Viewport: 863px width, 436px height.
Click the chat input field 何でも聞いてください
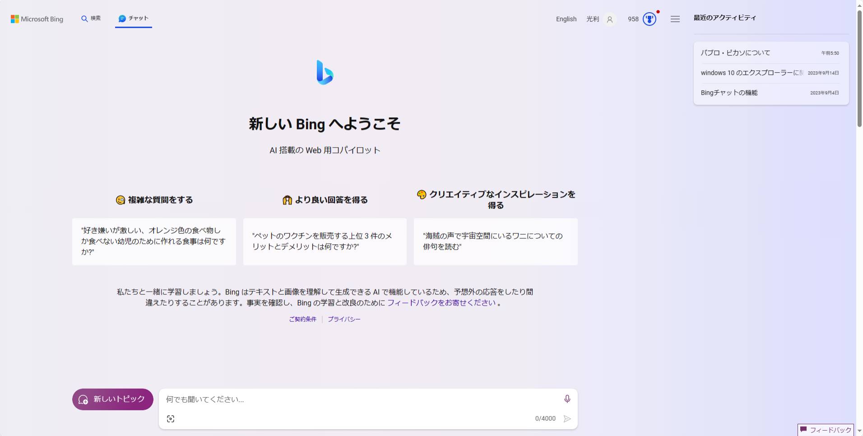(361, 399)
